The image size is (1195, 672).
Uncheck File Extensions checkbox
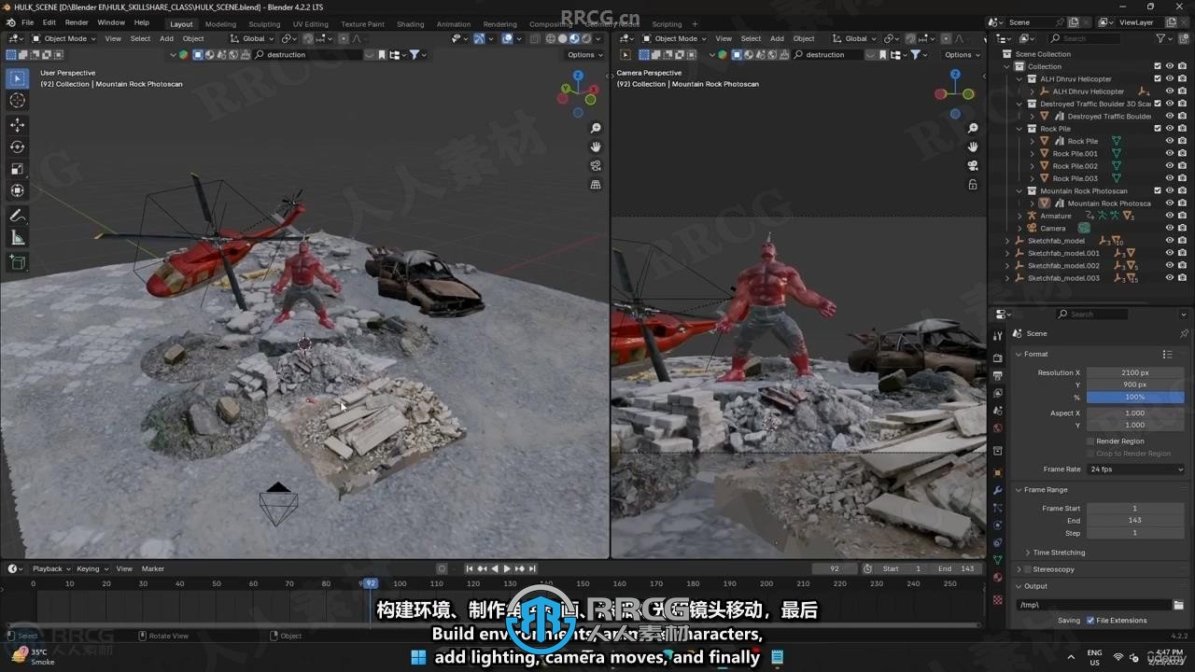click(x=1090, y=620)
